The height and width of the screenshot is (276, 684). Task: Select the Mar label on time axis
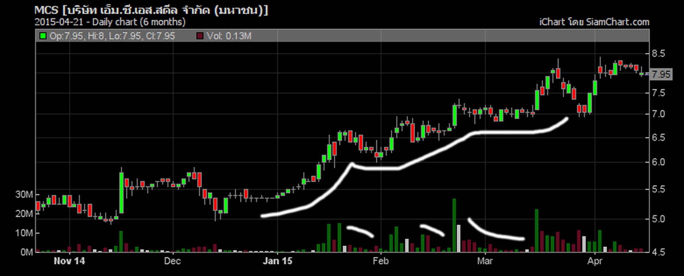485,261
